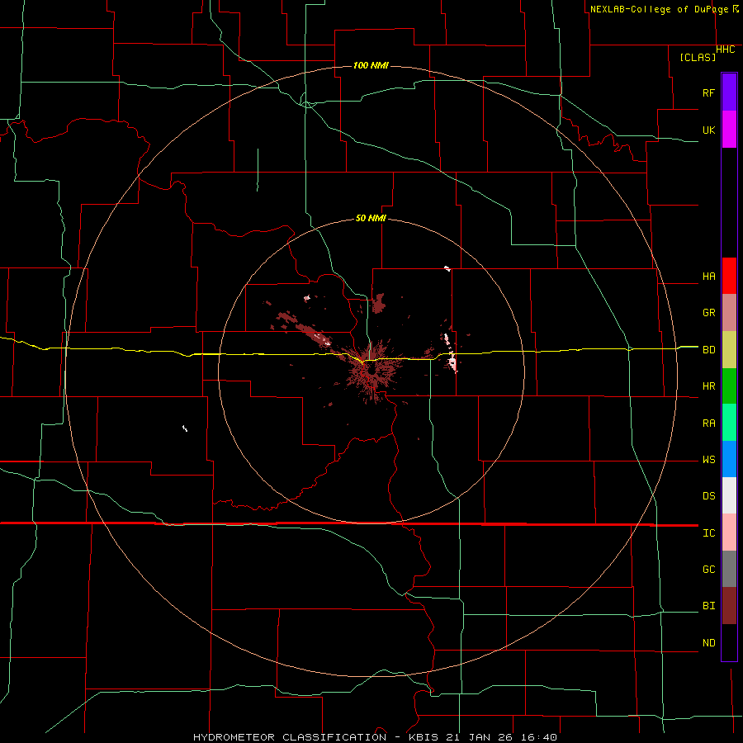Click the NEXLAB-College of DuPage credit text
743x743 pixels.
tap(660, 9)
